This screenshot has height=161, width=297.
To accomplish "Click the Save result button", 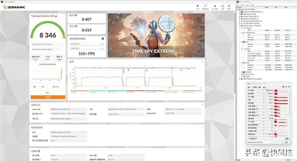I will tap(43, 87).
